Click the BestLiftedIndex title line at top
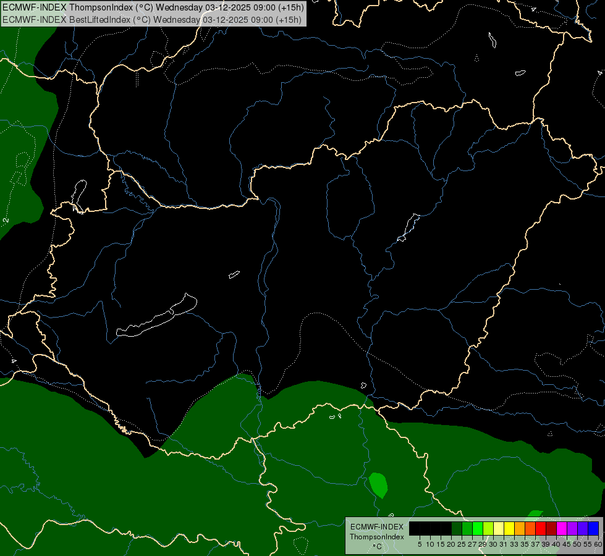 click(x=152, y=20)
